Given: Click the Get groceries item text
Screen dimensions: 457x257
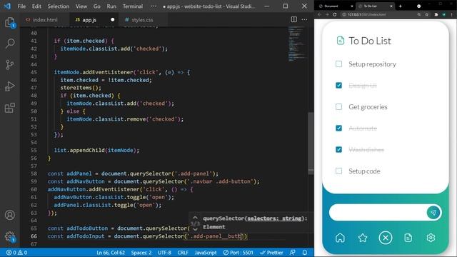Looking at the screenshot, I should [x=368, y=107].
